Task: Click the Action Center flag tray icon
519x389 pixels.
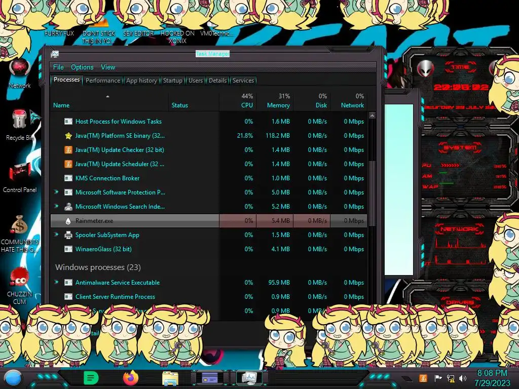Action: (x=438, y=378)
